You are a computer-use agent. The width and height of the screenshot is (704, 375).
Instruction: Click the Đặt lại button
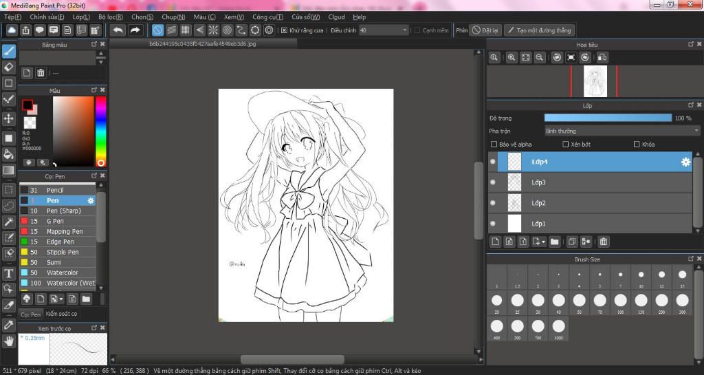point(485,30)
